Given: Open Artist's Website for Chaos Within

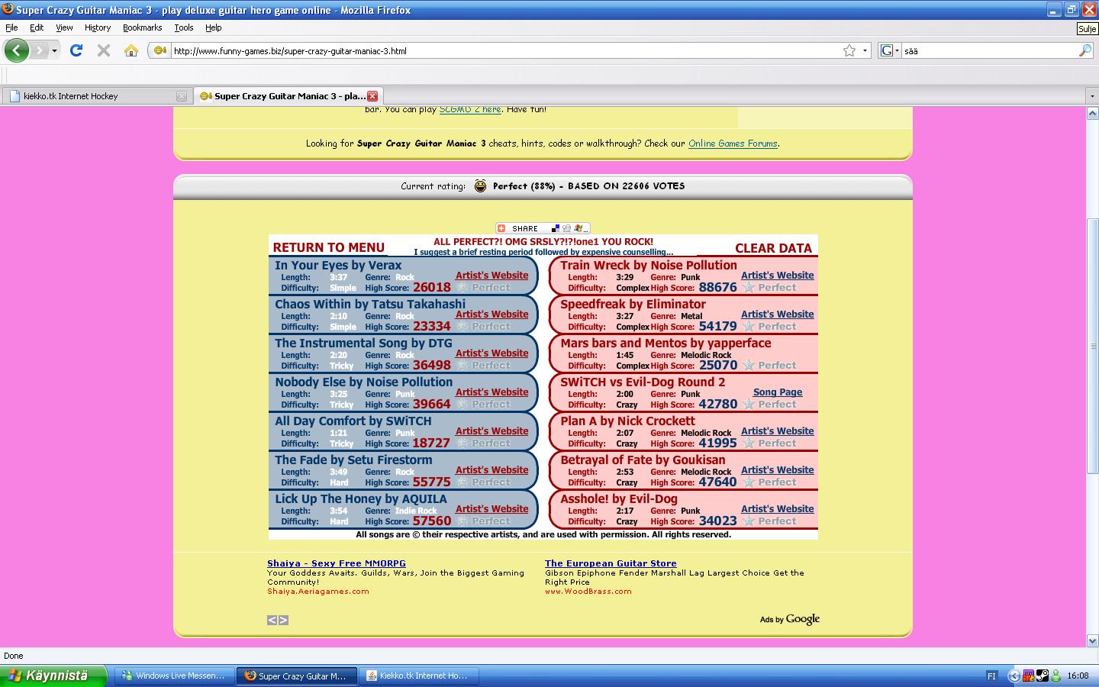Looking at the screenshot, I should pos(491,314).
